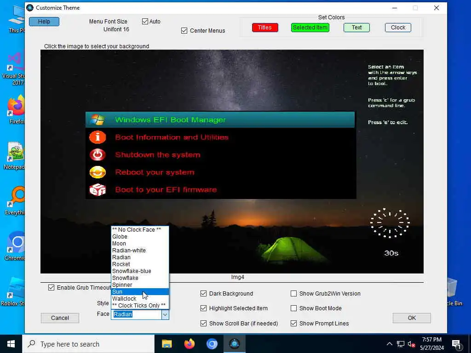This screenshot has width=471, height=353.
Task: Show hidden tray icons chevron
Action: click(389, 344)
